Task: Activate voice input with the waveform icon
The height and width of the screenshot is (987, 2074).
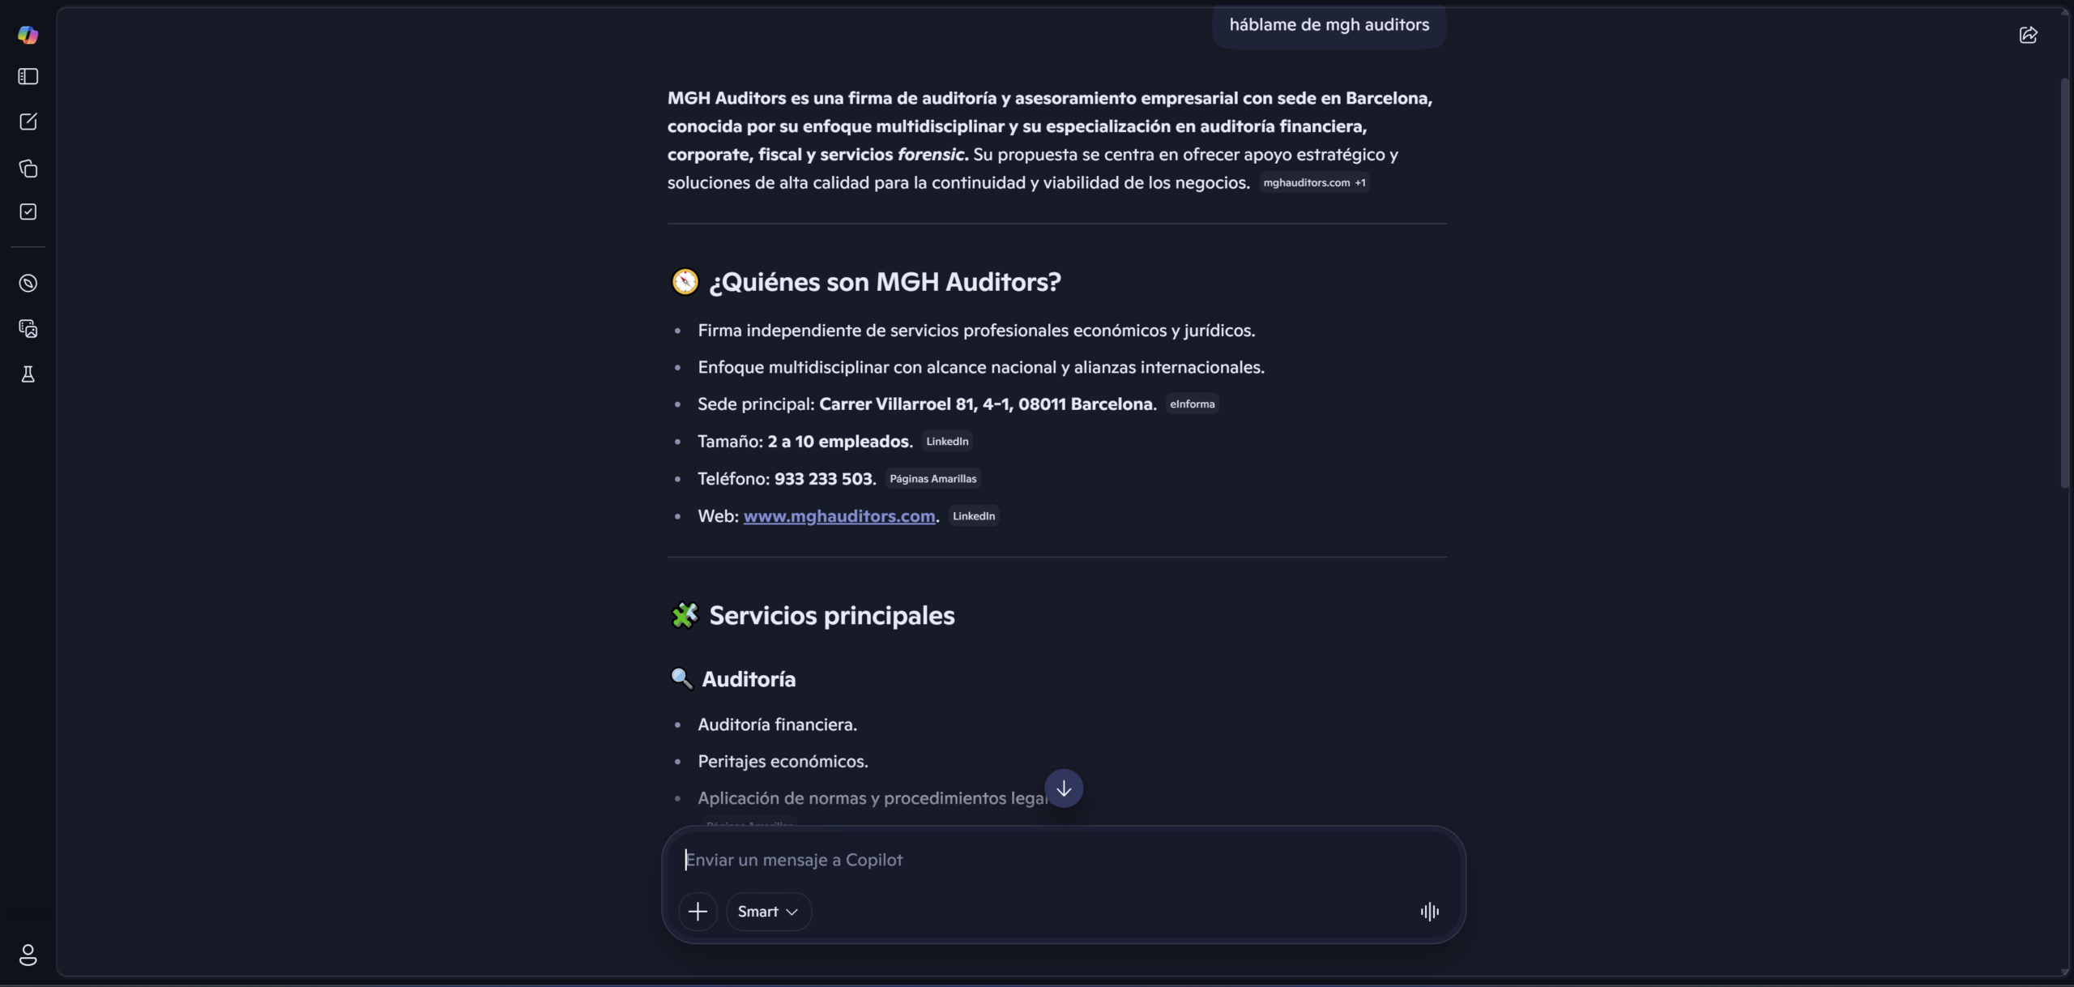Action: point(1427,911)
